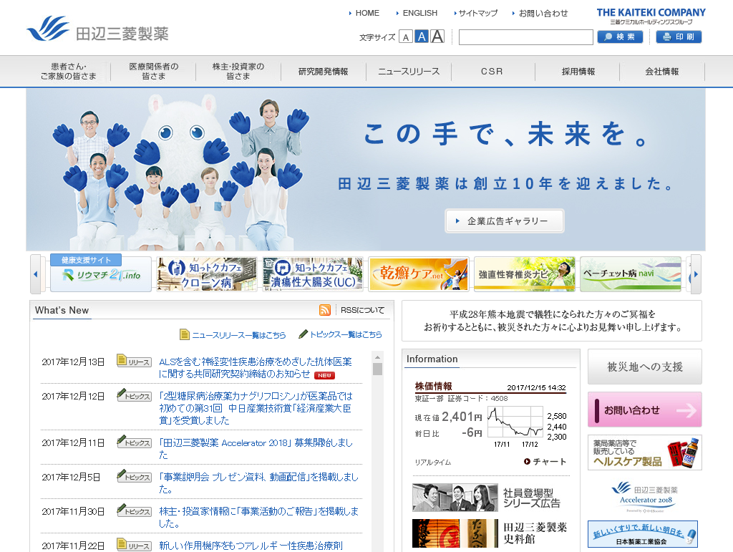
Task: Click トピックス tag on Dec 11 item
Action: [134, 442]
